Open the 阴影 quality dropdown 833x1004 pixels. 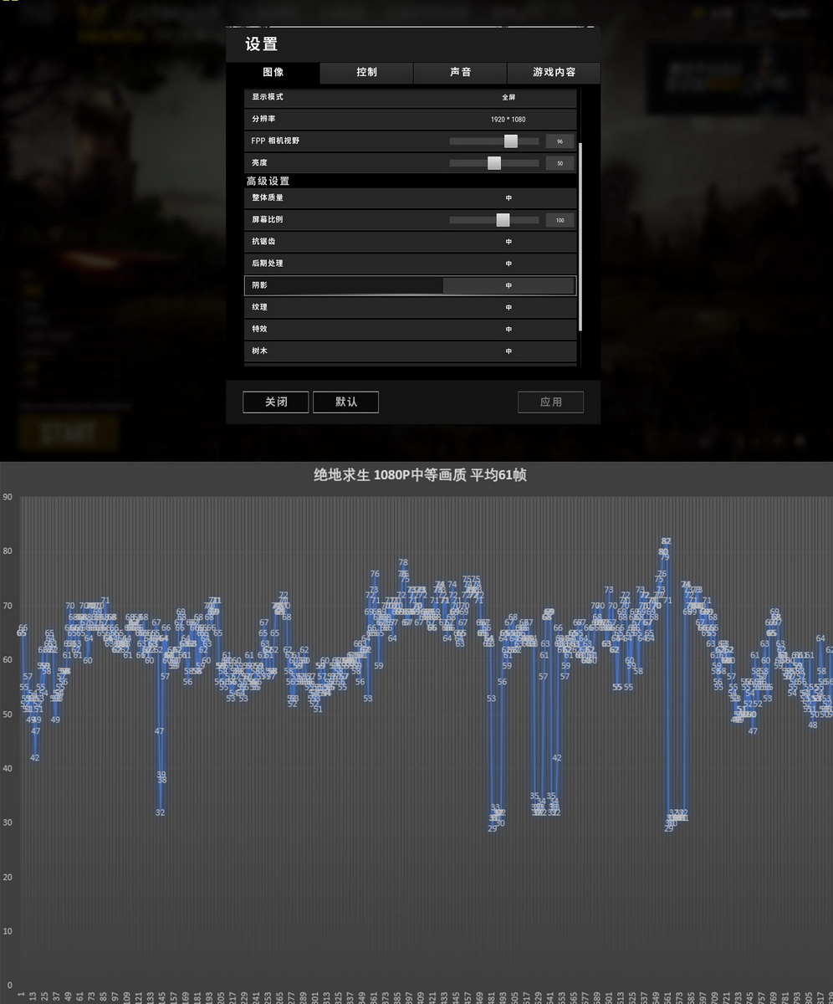[508, 285]
